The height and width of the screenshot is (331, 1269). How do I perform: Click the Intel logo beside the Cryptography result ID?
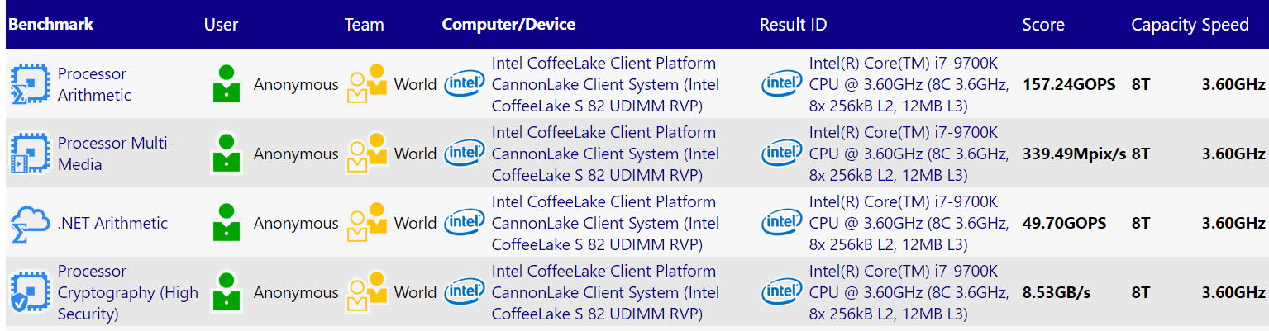pos(782,292)
